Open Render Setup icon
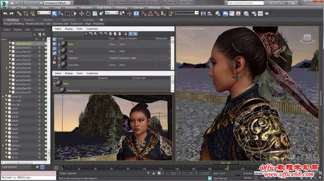This screenshot has height=181, width=324. 254,13
